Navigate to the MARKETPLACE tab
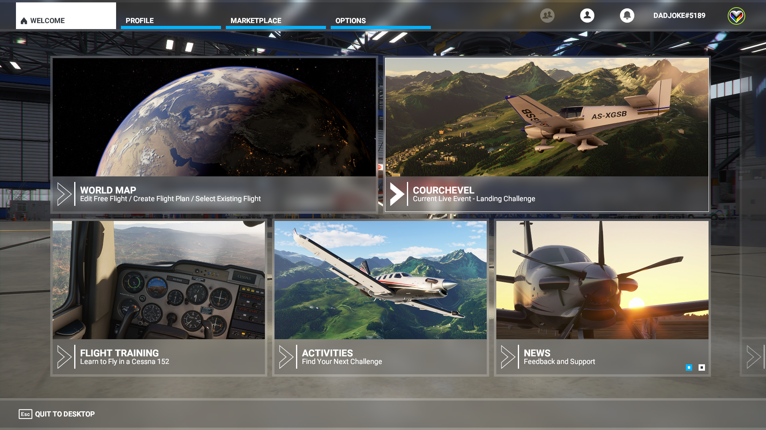This screenshot has width=766, height=430. [256, 20]
